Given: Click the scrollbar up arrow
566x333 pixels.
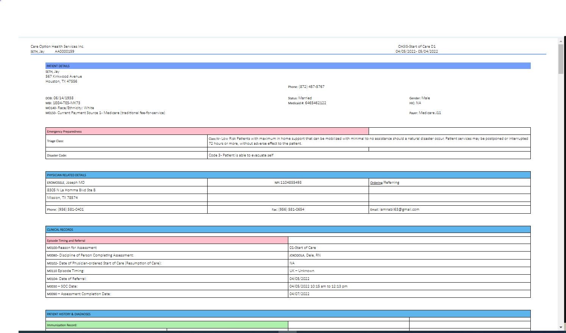Looking at the screenshot, I should pos(561,41).
